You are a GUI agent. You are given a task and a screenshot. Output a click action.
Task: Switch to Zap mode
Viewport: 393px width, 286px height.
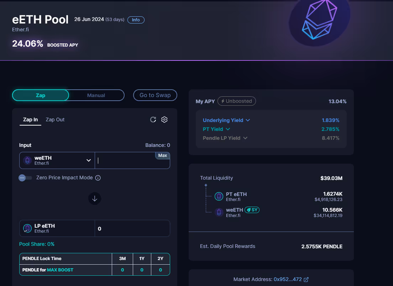click(41, 95)
